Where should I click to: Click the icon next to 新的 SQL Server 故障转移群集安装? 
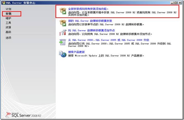pyautogui.click(x=63, y=23)
